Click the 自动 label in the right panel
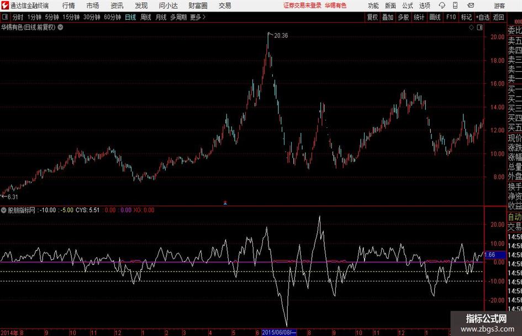 tap(515, 217)
